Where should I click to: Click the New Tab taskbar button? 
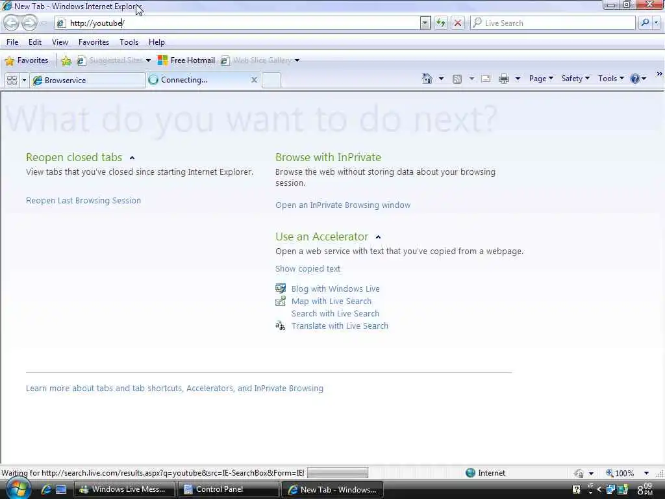332,490
